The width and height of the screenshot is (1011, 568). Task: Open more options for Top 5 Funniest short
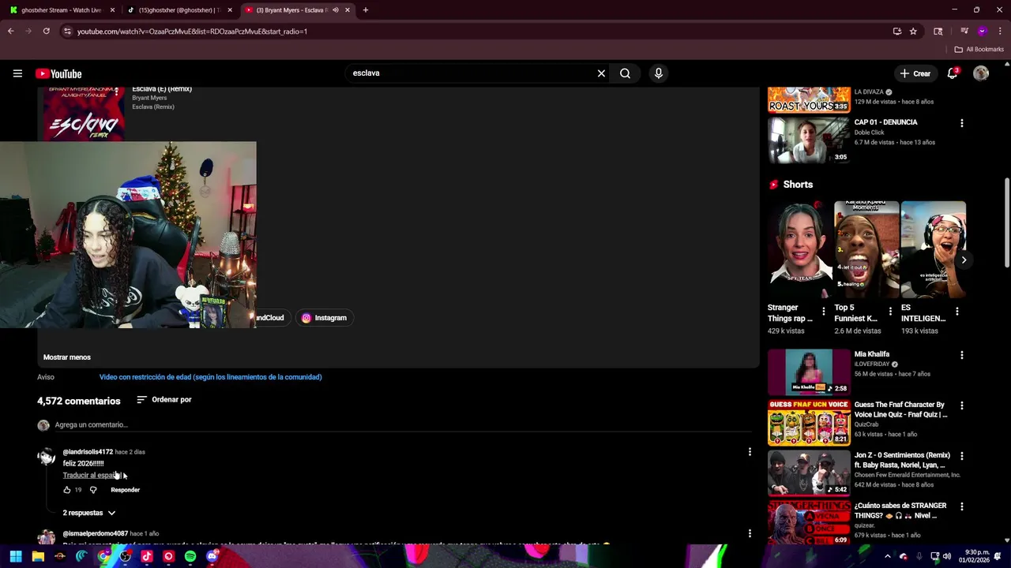(890, 312)
